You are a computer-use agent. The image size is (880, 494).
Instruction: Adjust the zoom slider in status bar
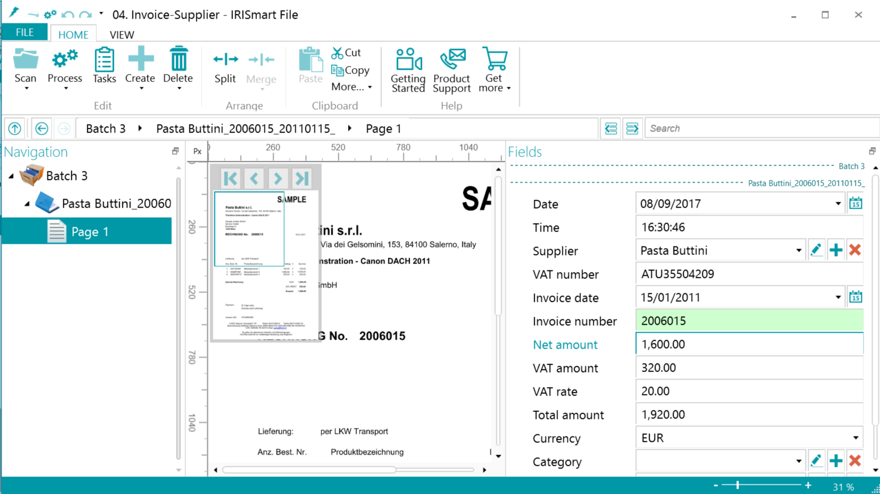pos(737,485)
